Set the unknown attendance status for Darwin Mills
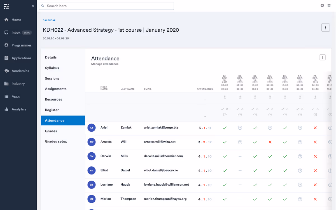Image resolution: width=336 pixels, height=210 pixels. (300, 156)
